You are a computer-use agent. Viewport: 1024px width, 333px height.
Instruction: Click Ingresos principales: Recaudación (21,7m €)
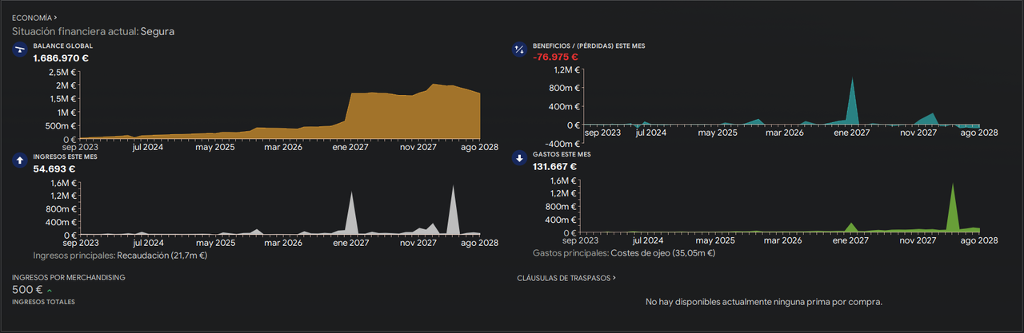[120, 256]
